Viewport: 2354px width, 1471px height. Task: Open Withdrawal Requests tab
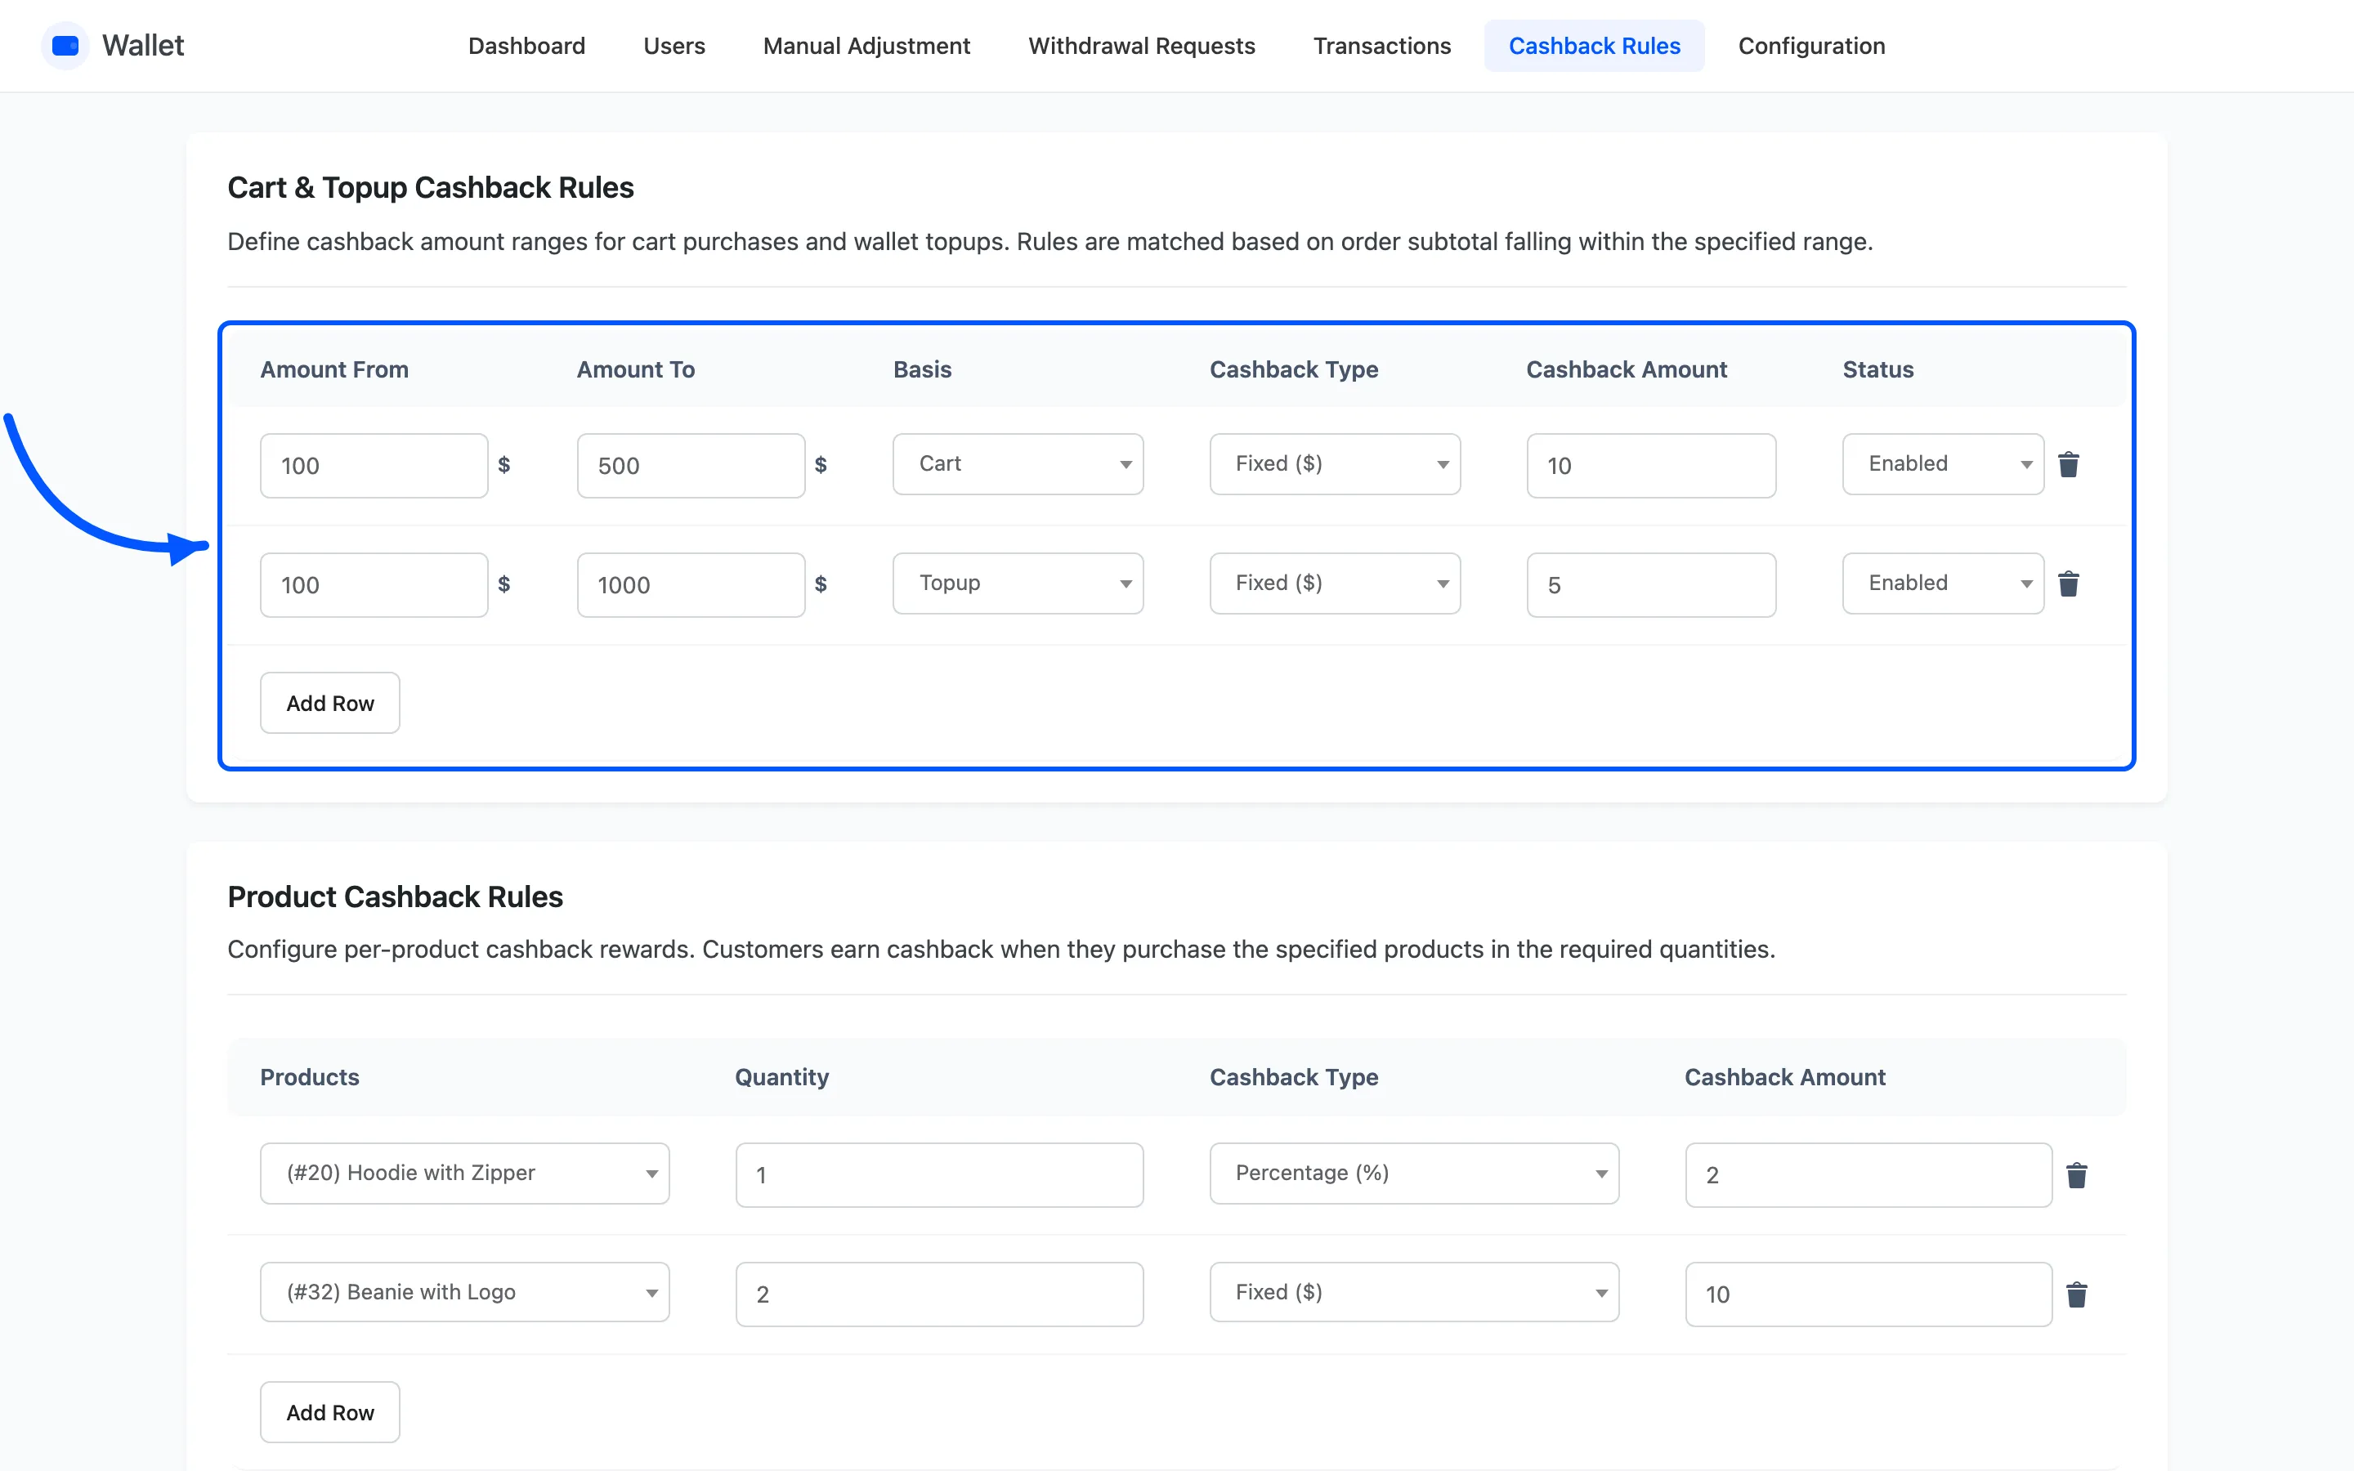[x=1142, y=46]
